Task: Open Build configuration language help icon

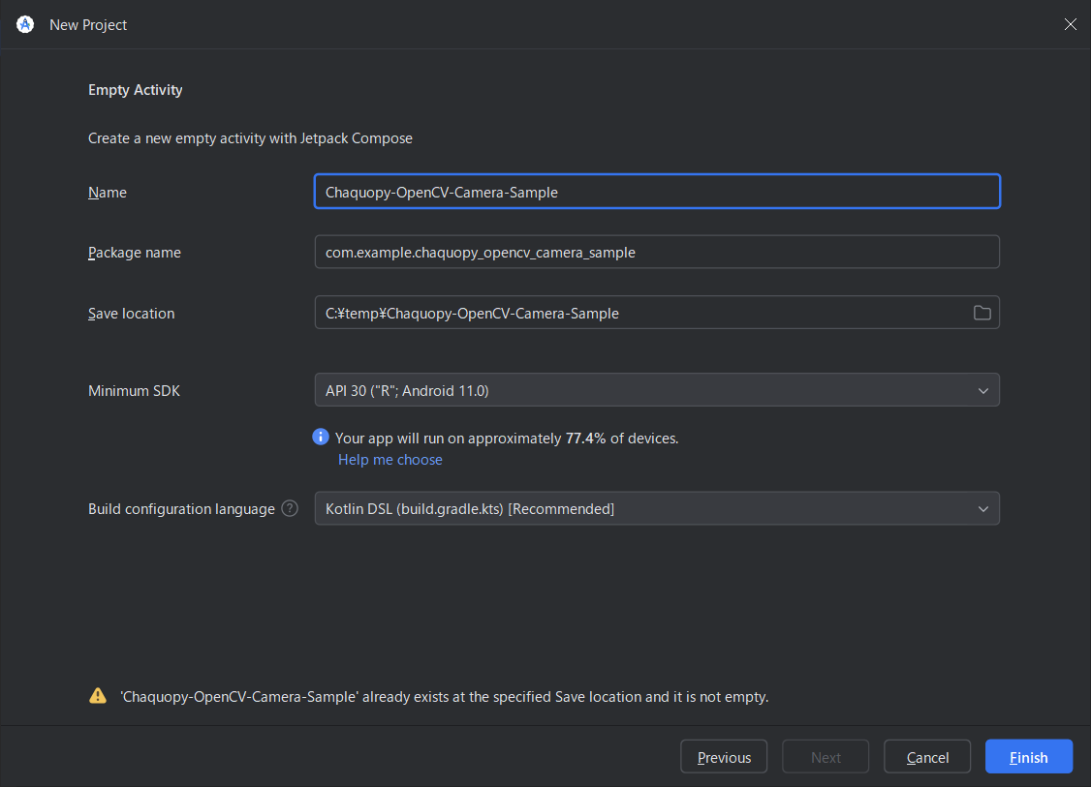Action: point(290,509)
